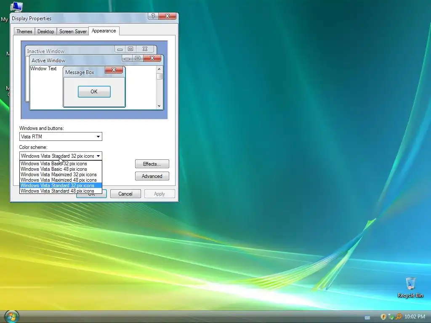Click the 'Display Properties' title bar text
Viewport: 431px width, 323px height.
pyautogui.click(x=32, y=19)
